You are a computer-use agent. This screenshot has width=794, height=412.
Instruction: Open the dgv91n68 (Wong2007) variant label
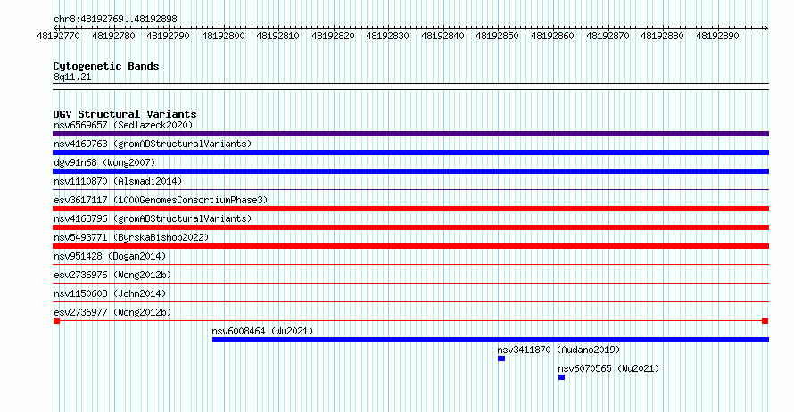pos(104,162)
